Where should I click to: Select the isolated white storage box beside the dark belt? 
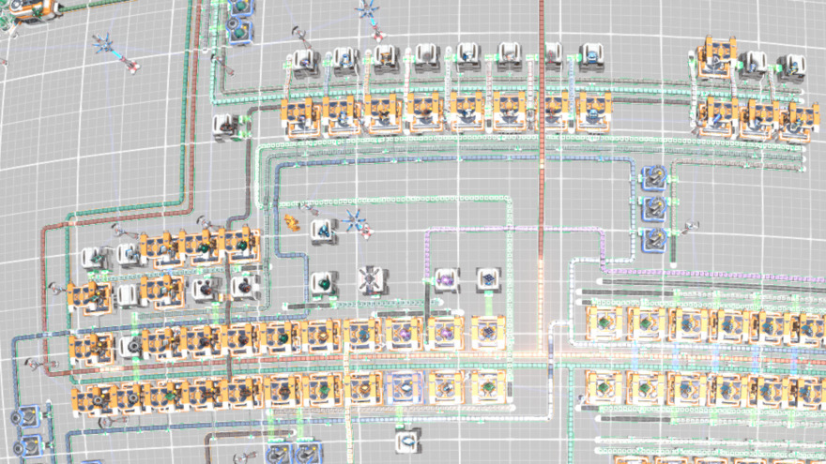(225, 126)
